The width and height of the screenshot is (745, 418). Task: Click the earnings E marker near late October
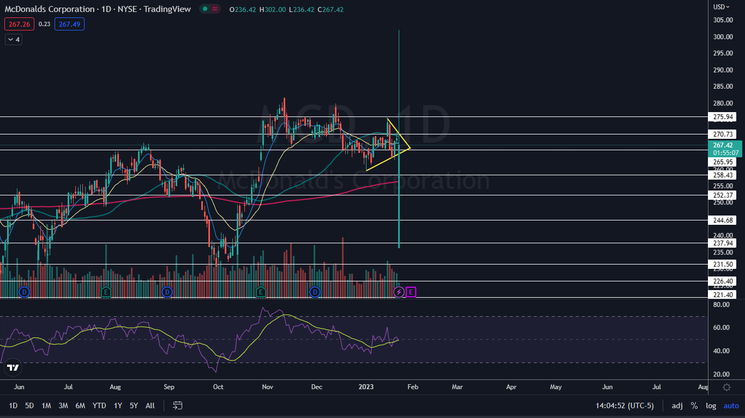[261, 292]
